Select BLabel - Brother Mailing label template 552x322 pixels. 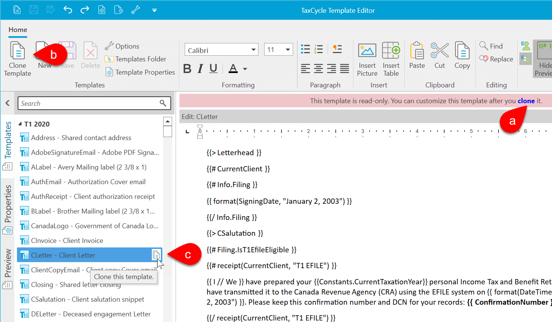(x=90, y=211)
